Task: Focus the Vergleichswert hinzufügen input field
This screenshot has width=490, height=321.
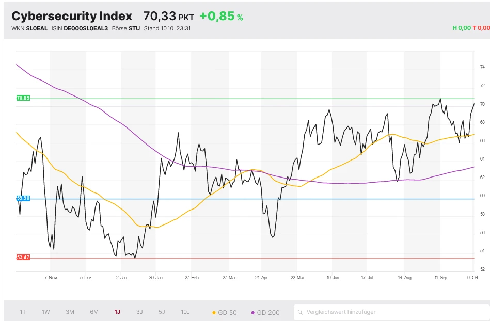Action: pyautogui.click(x=387, y=312)
